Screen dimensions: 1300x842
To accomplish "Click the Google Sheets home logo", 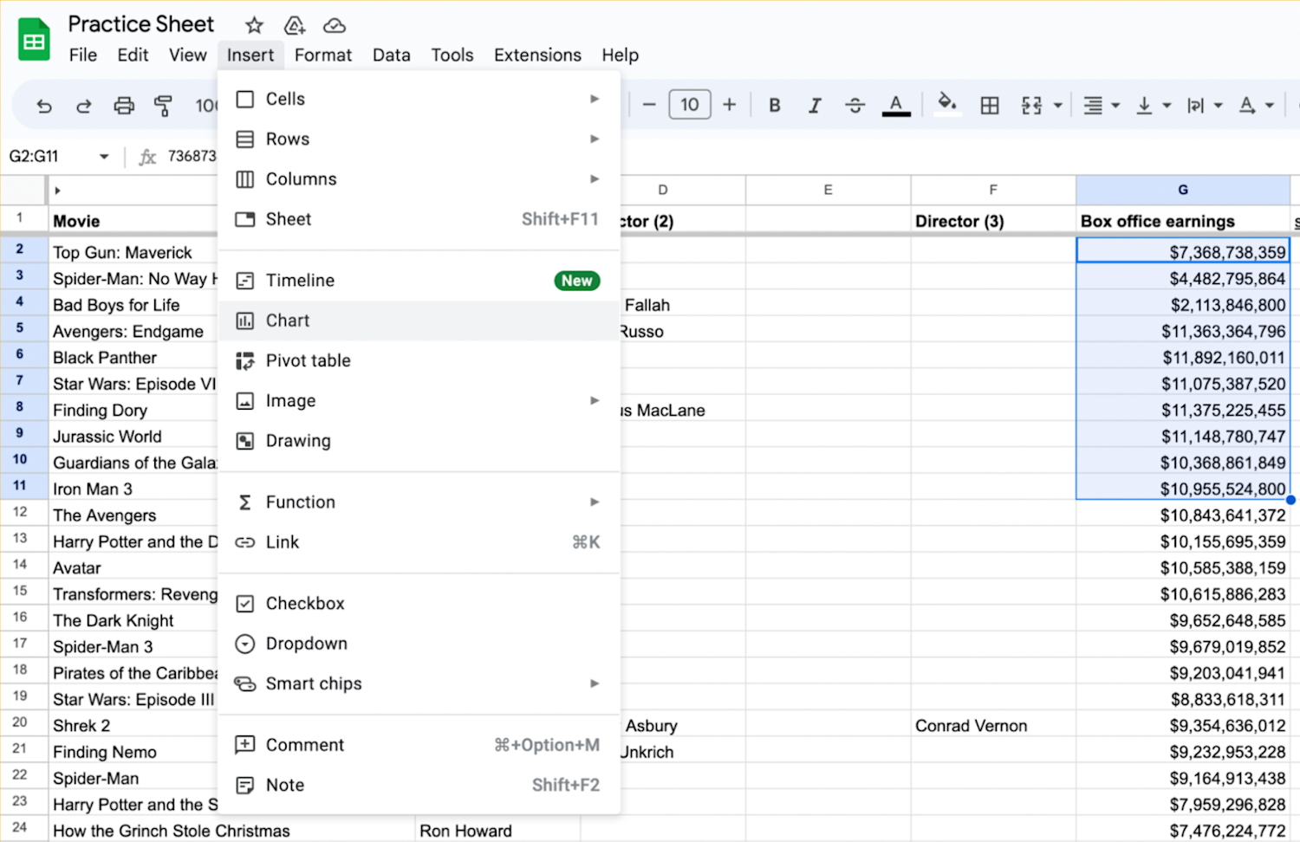I will pos(35,40).
